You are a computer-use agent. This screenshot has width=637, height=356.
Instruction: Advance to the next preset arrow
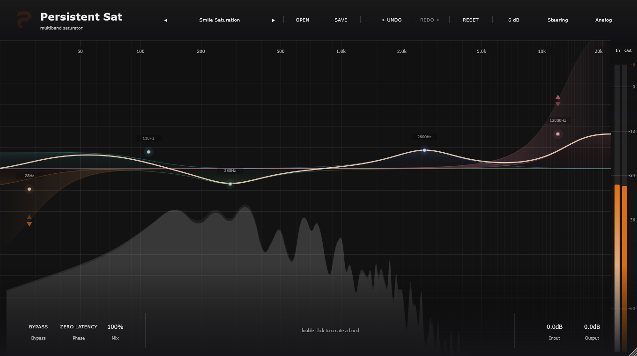(x=274, y=20)
